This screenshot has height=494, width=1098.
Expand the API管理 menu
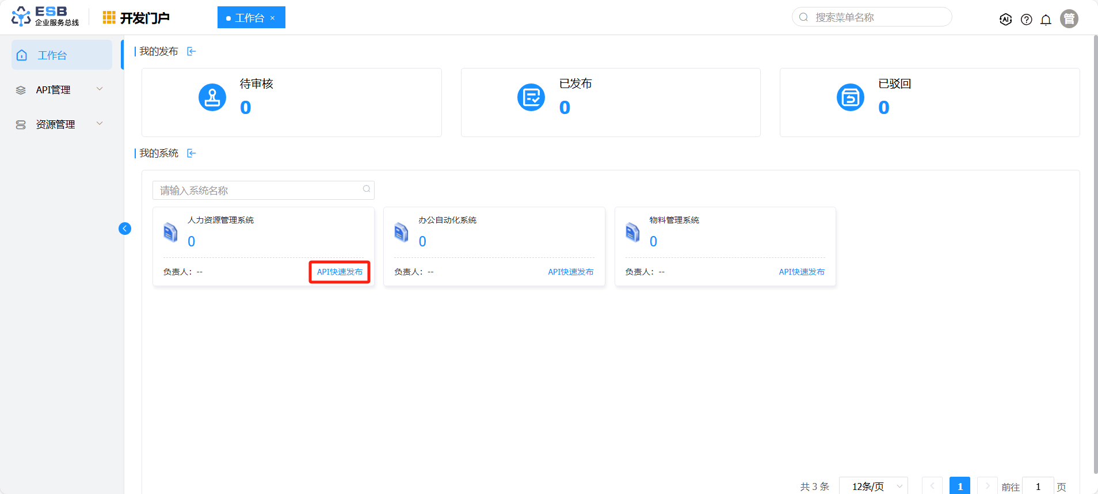pos(62,90)
